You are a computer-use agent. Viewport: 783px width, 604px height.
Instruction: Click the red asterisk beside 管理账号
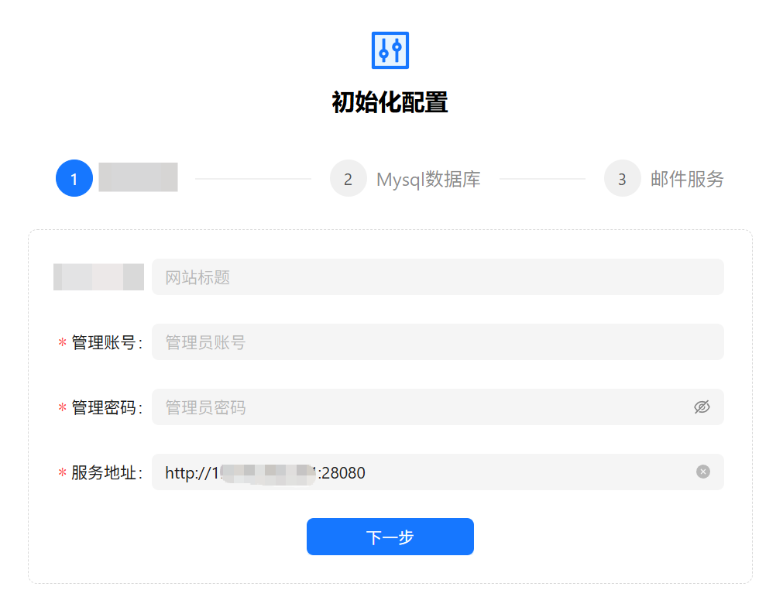tap(62, 343)
